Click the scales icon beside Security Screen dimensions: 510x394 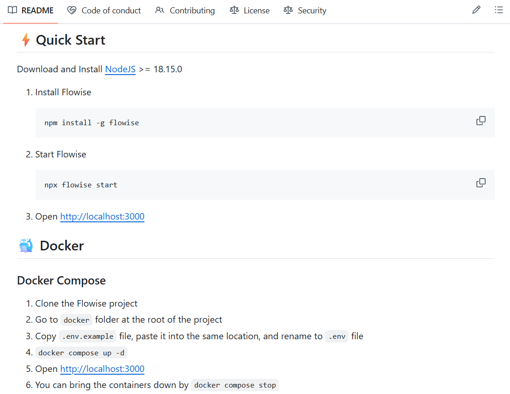288,11
